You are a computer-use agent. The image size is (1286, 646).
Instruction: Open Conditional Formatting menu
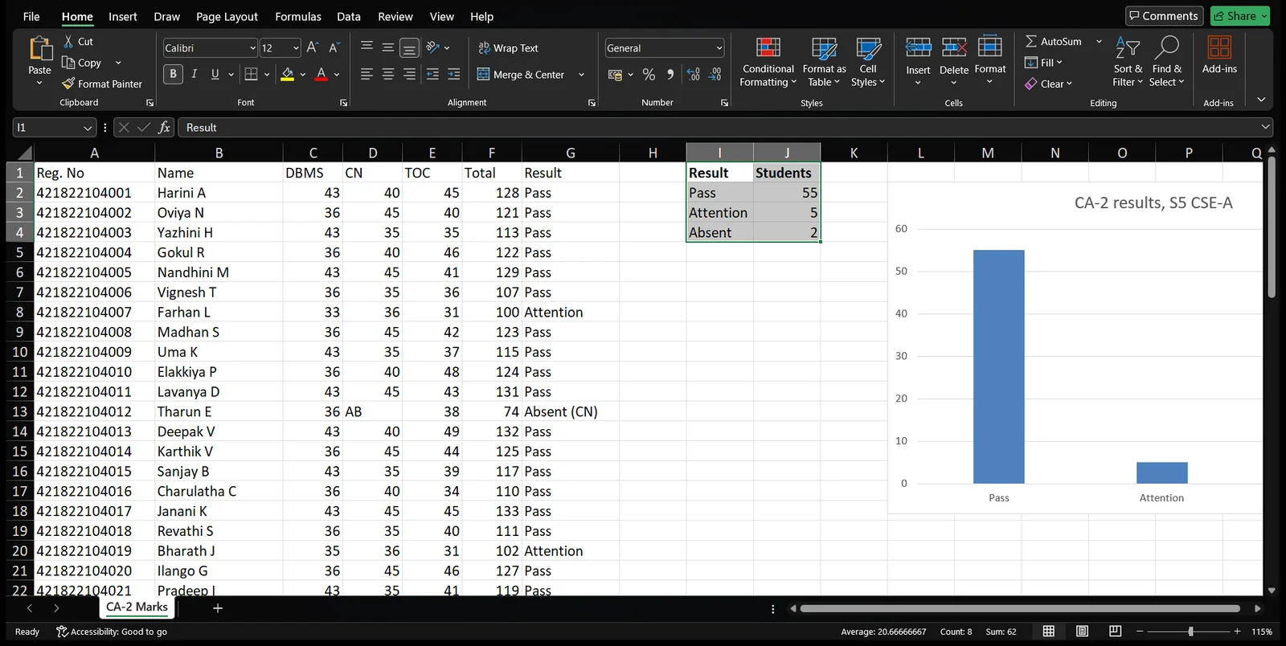click(768, 62)
